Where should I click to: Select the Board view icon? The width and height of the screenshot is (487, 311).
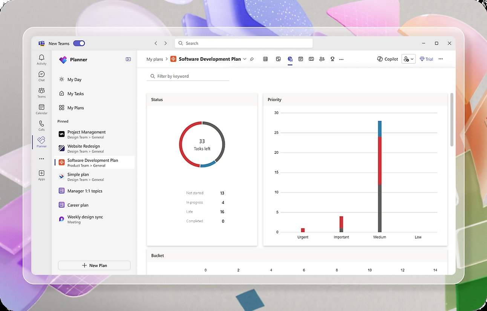click(278, 59)
